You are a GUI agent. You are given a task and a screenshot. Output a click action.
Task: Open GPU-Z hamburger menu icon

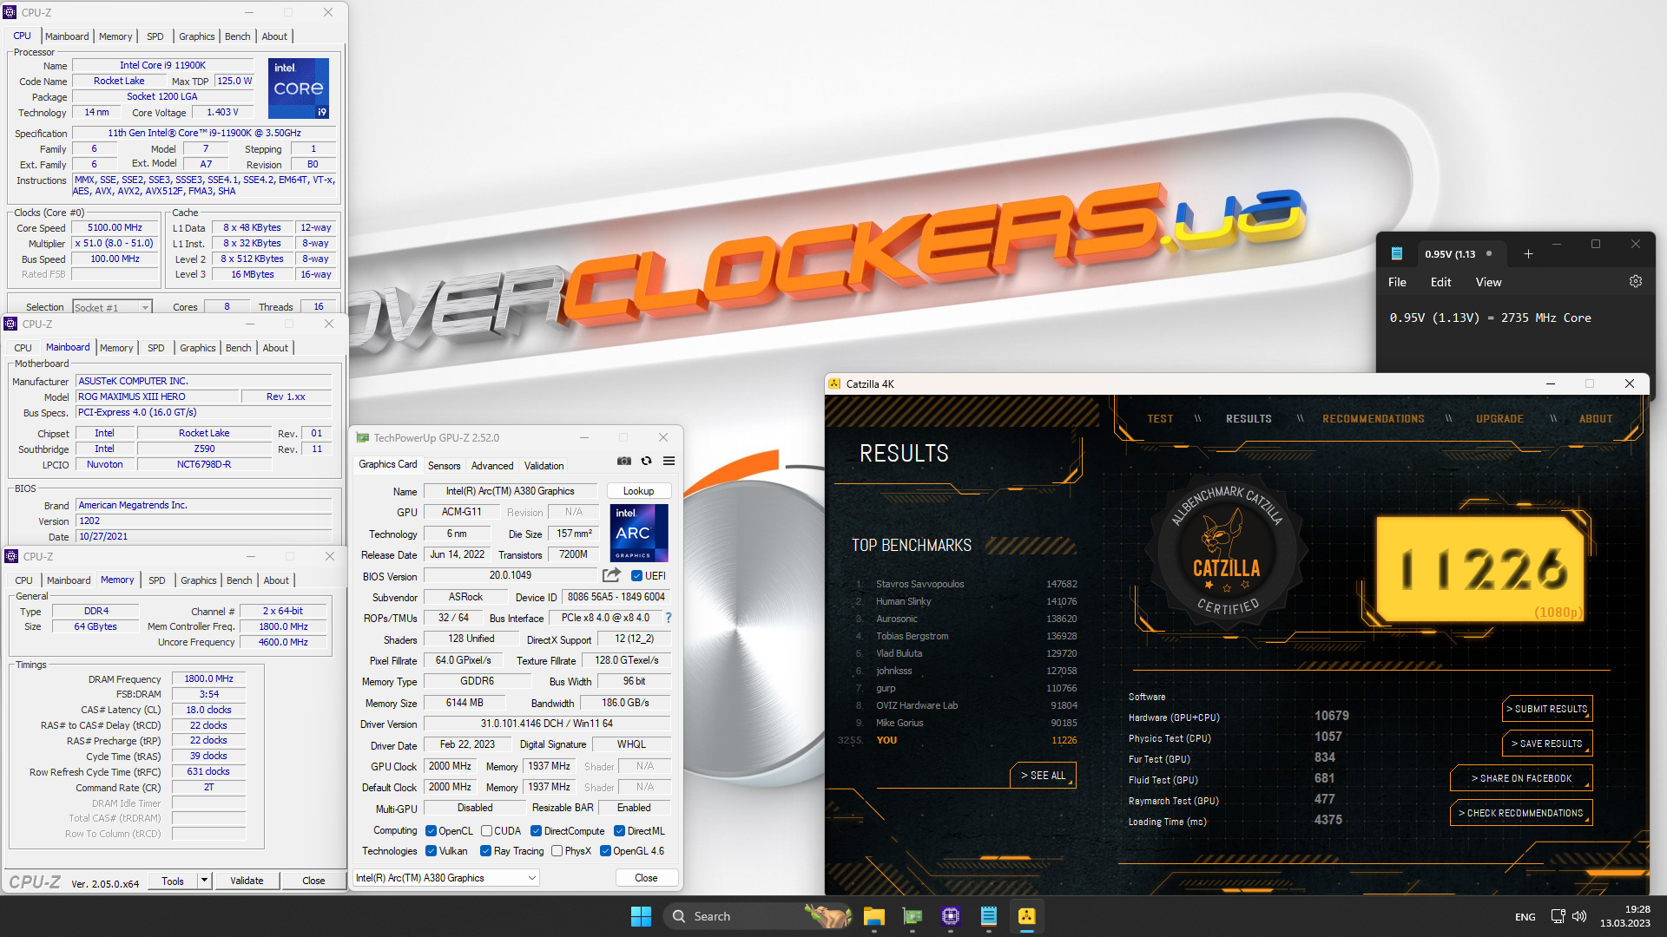(x=669, y=462)
